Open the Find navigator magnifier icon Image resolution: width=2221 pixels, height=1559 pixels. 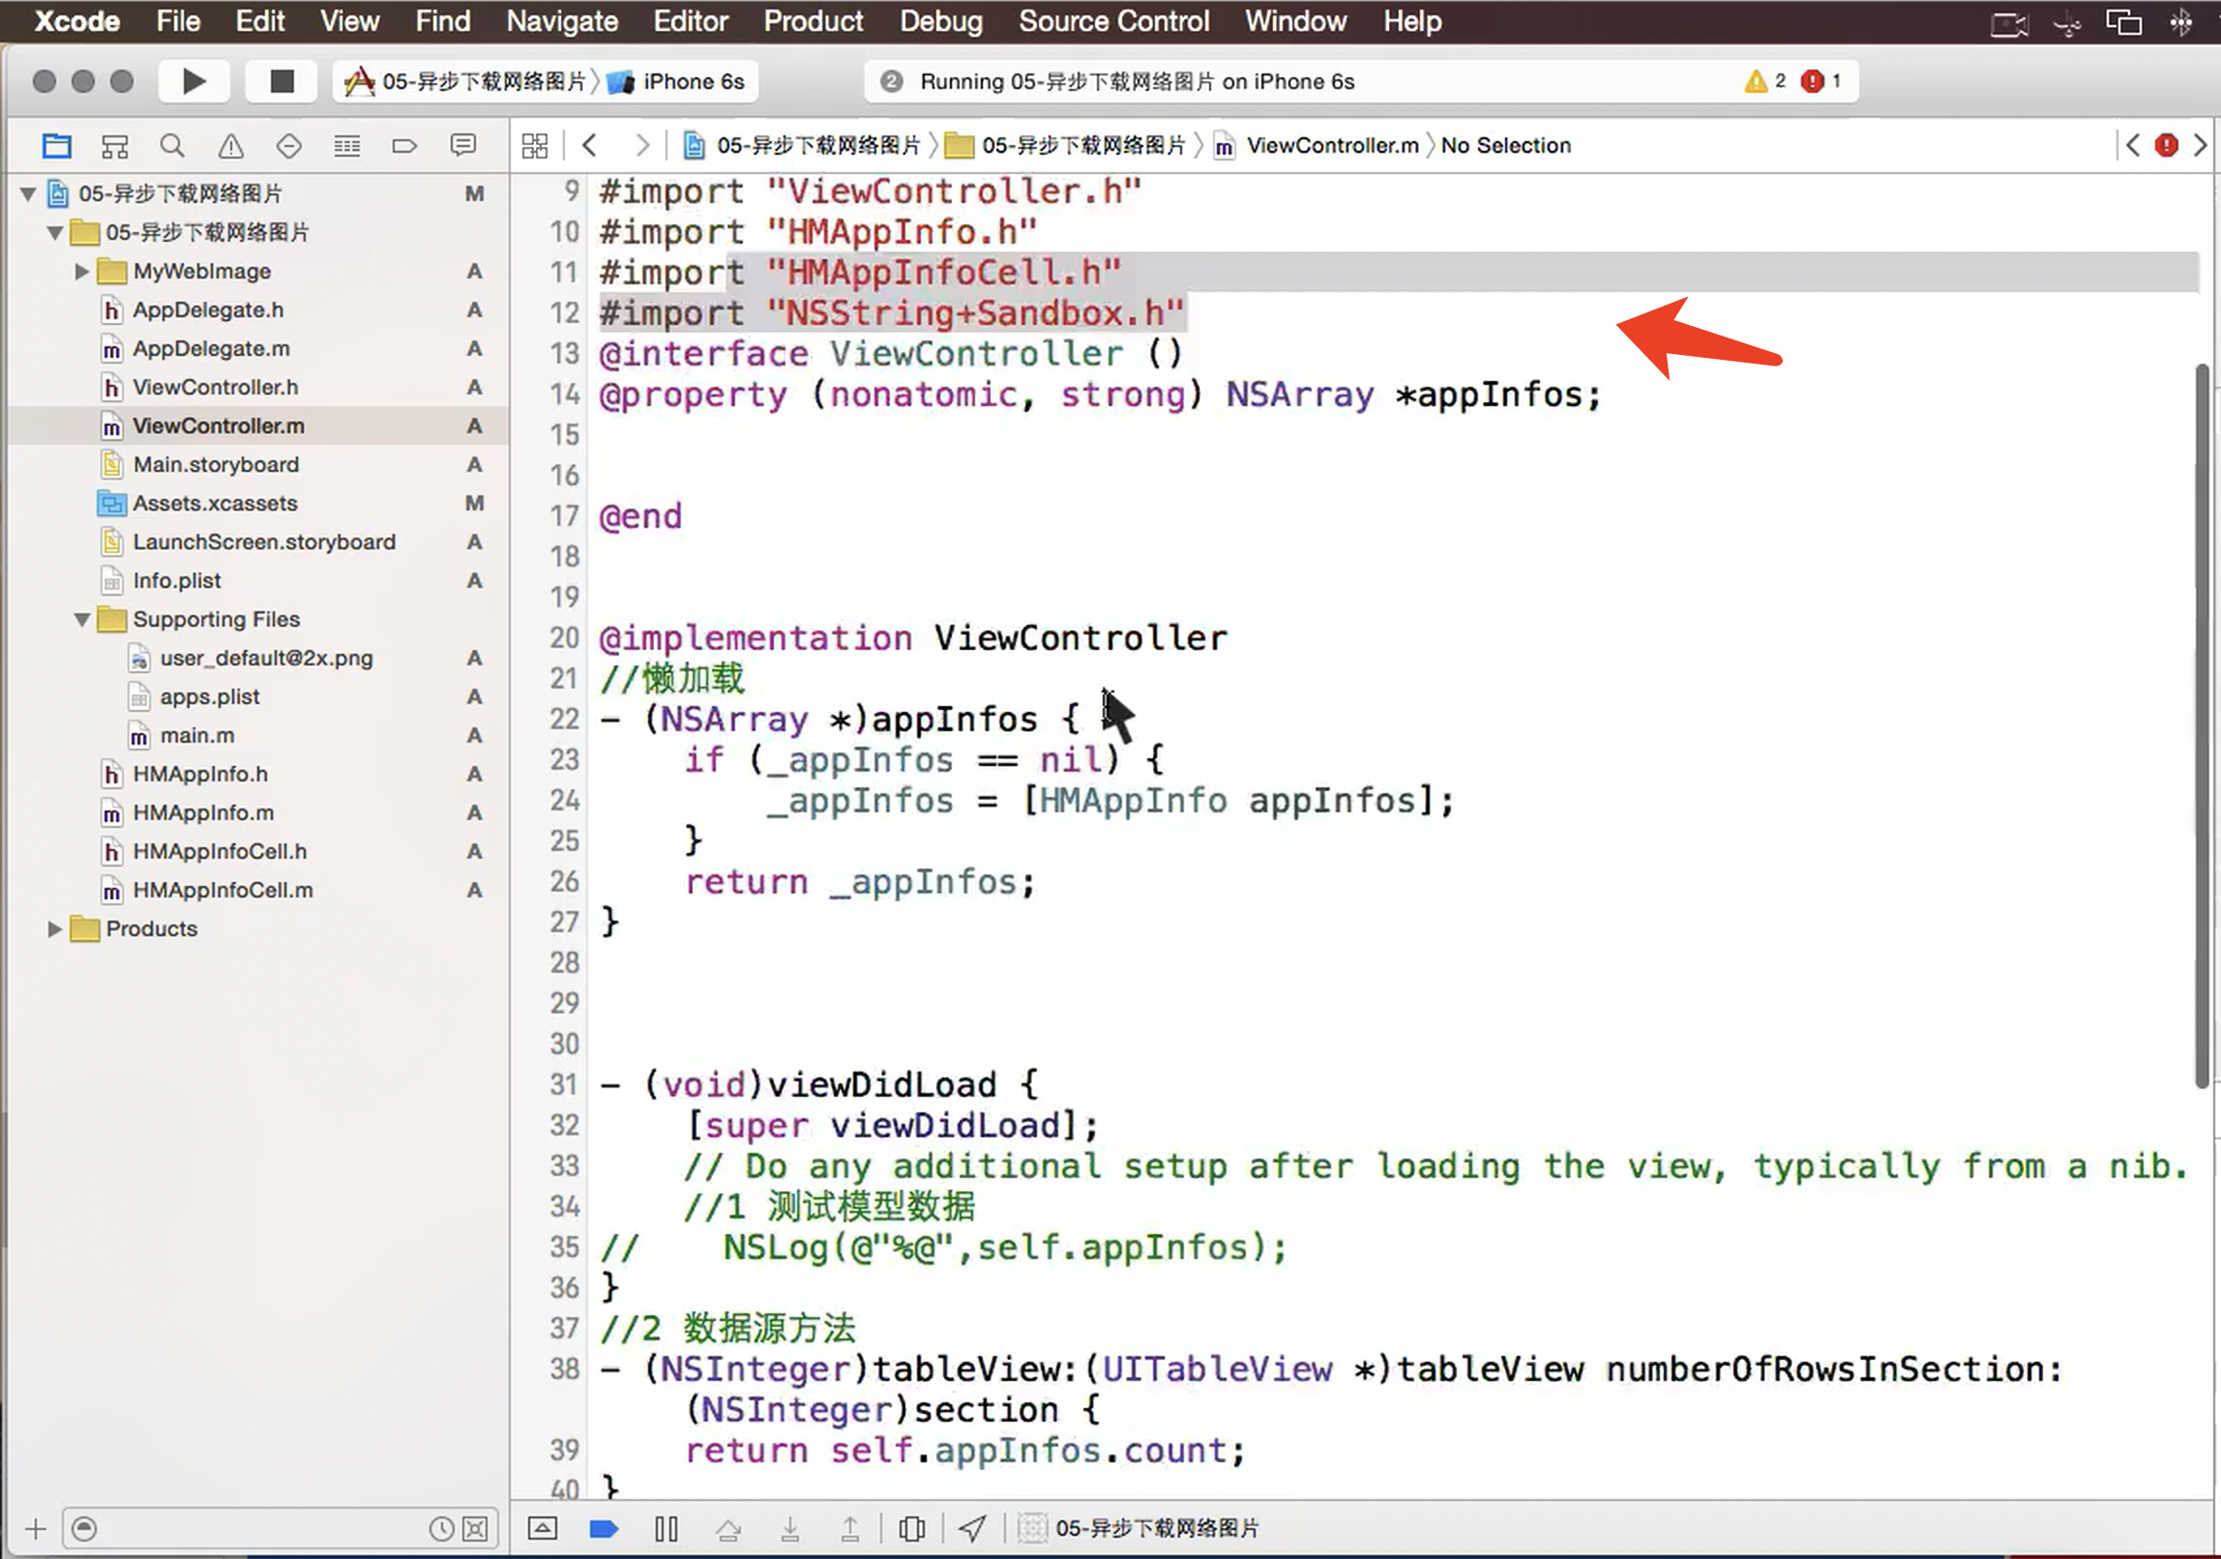click(x=172, y=146)
